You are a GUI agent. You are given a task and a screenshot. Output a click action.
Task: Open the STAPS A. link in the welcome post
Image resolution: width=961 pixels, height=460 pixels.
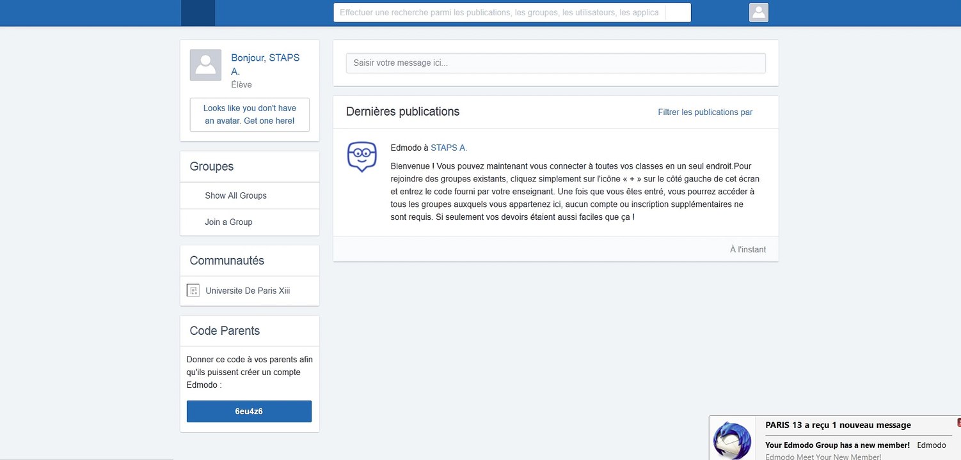449,148
